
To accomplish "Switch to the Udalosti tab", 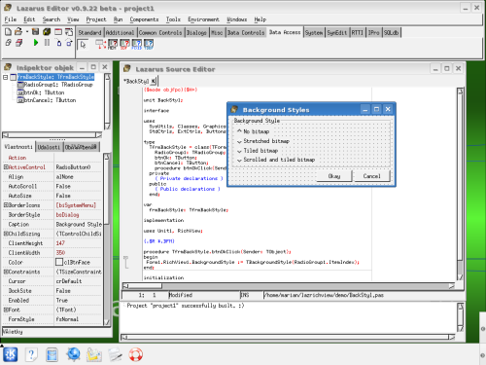I will 49,147.
